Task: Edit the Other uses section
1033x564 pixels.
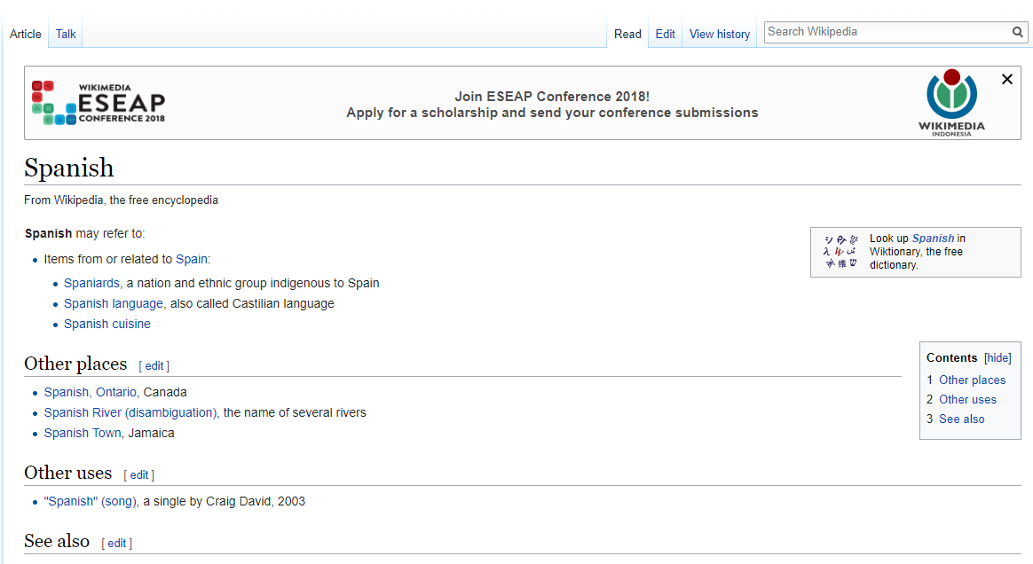Action: 139,474
